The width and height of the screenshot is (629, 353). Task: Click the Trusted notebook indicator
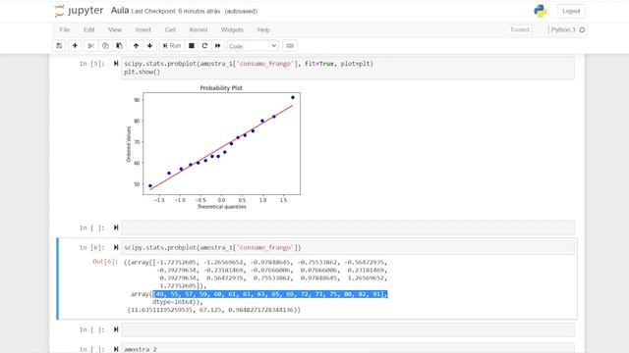coord(520,29)
